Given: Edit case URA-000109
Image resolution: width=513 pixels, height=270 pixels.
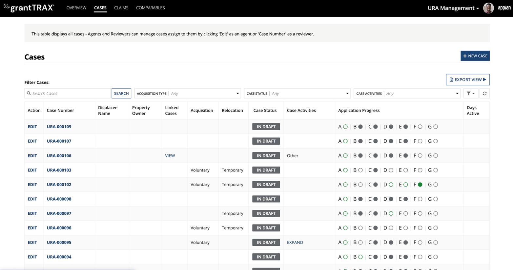Looking at the screenshot, I should [32, 127].
